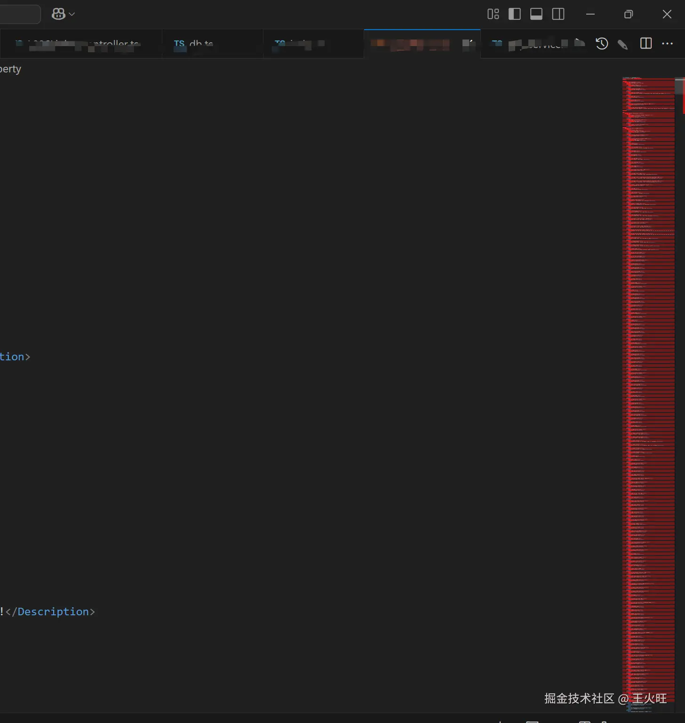The height and width of the screenshot is (723, 685).
Task: Open the Copilot chat icon
Action: [58, 14]
